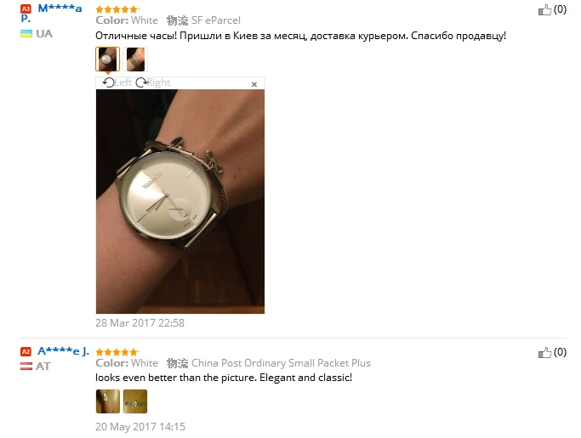Like the Ukrainian buyer's review with thumbs-up
581x438 pixels.
[544, 9]
